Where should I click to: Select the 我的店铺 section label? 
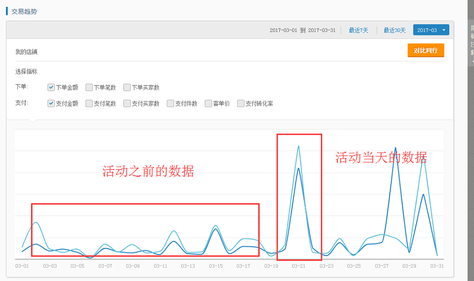[x=27, y=52]
